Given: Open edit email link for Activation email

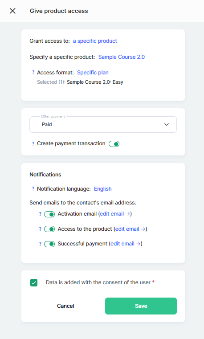Looking at the screenshot, I should pos(115,214).
